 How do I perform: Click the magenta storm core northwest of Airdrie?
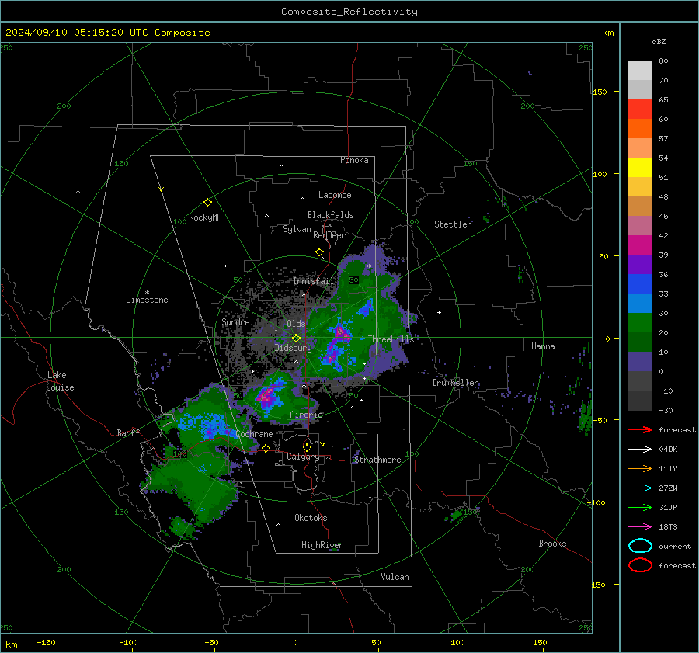[266, 396]
